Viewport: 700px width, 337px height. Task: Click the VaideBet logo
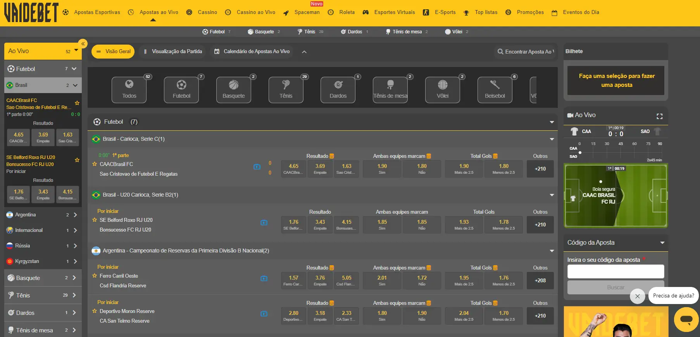point(31,12)
